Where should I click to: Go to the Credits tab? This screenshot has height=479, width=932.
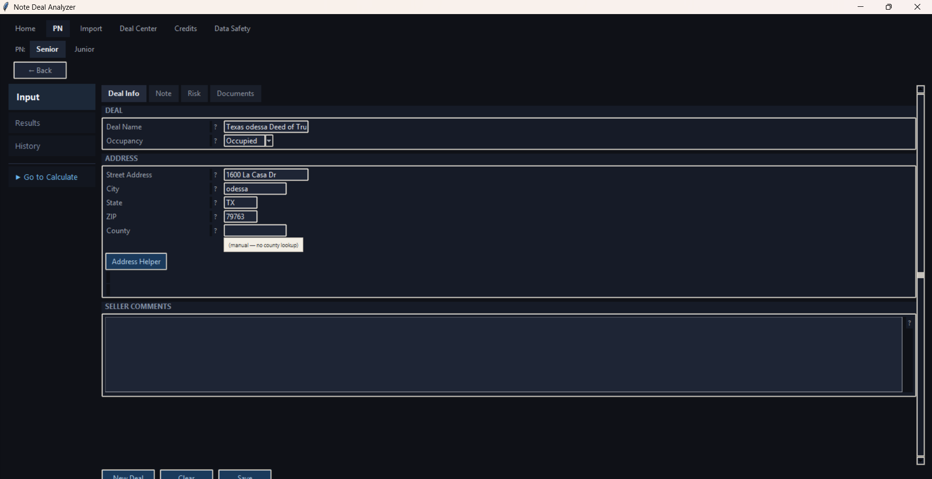186,29
